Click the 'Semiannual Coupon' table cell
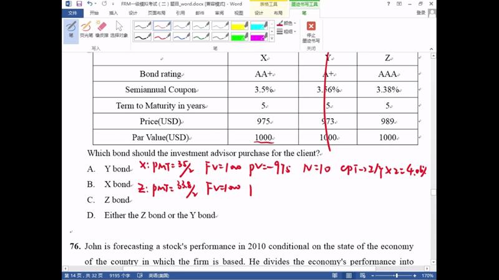The image size is (499, 280). (x=160, y=90)
